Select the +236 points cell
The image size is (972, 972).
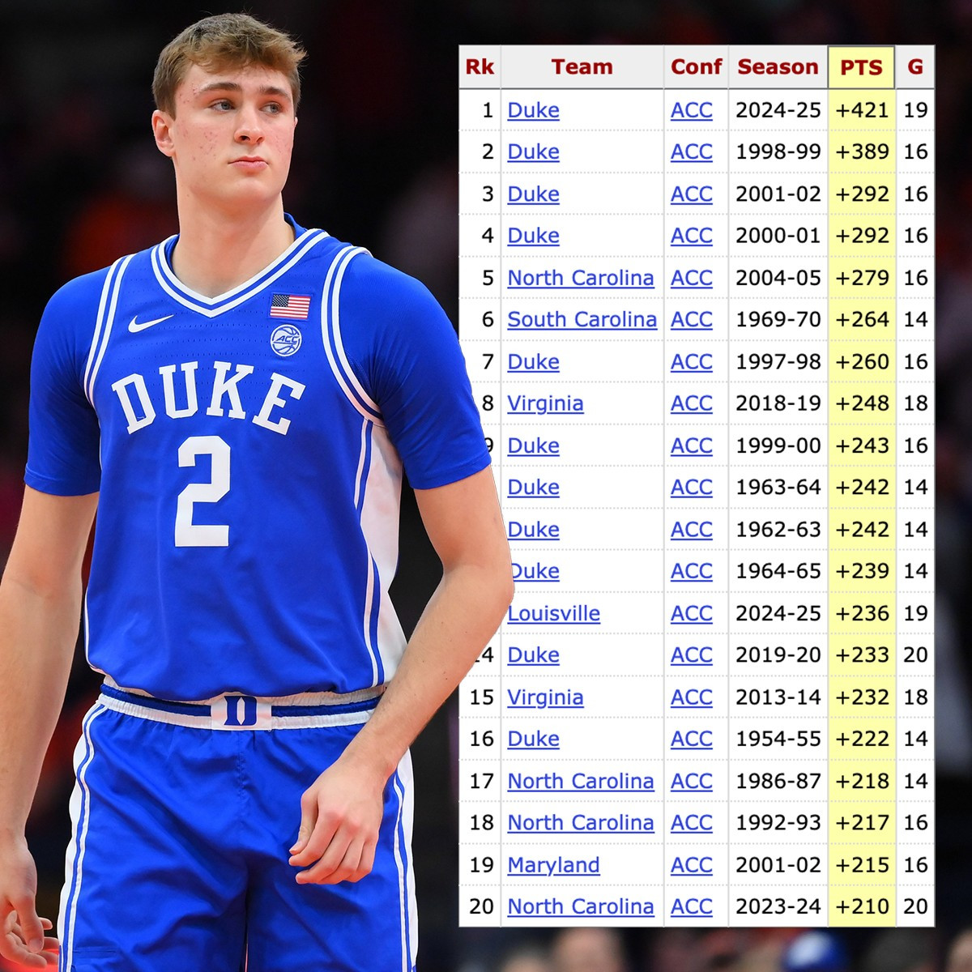click(x=862, y=613)
